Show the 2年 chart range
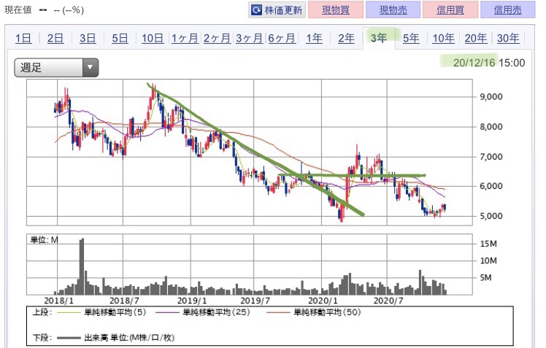This screenshot has height=348, width=546. [x=347, y=38]
